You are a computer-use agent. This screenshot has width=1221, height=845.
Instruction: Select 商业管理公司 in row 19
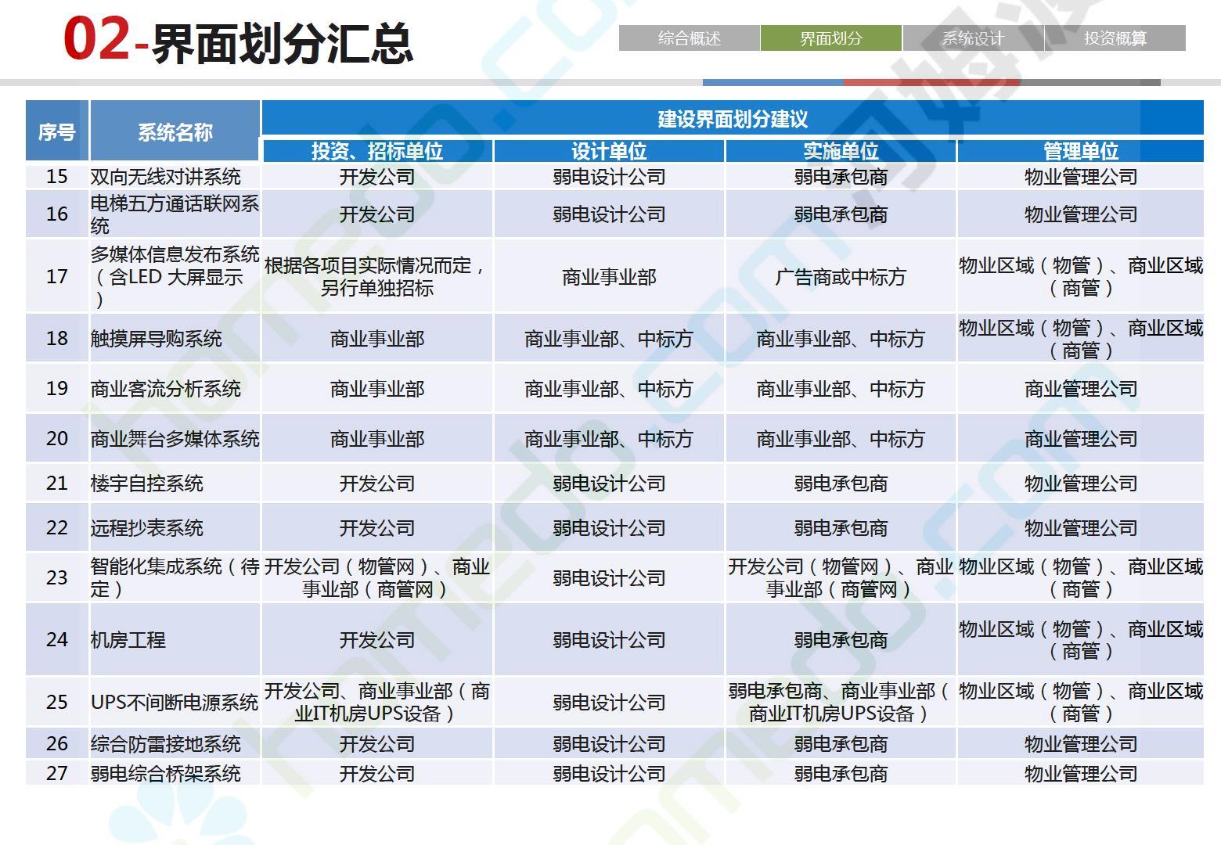click(1081, 389)
